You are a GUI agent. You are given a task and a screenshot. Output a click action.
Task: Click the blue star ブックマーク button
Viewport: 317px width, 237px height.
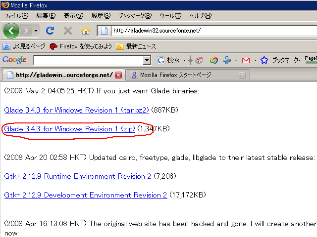tap(280, 60)
